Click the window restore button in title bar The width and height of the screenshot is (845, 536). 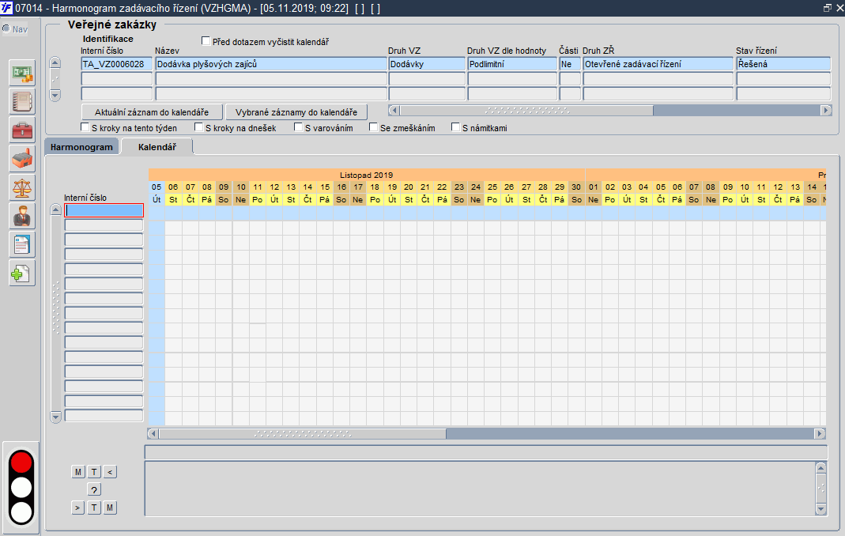pos(828,8)
